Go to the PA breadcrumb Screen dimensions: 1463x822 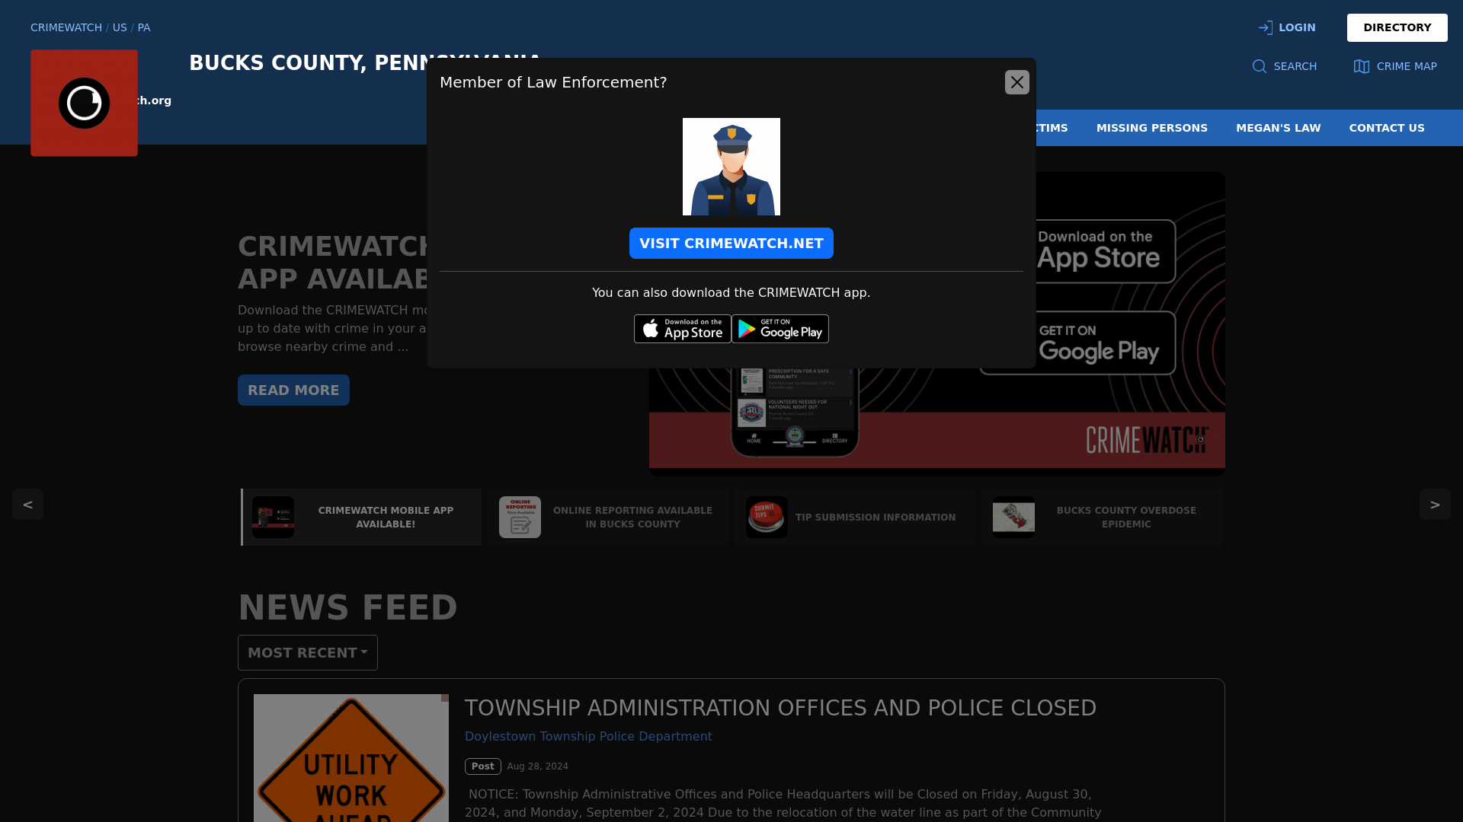tap(144, 27)
